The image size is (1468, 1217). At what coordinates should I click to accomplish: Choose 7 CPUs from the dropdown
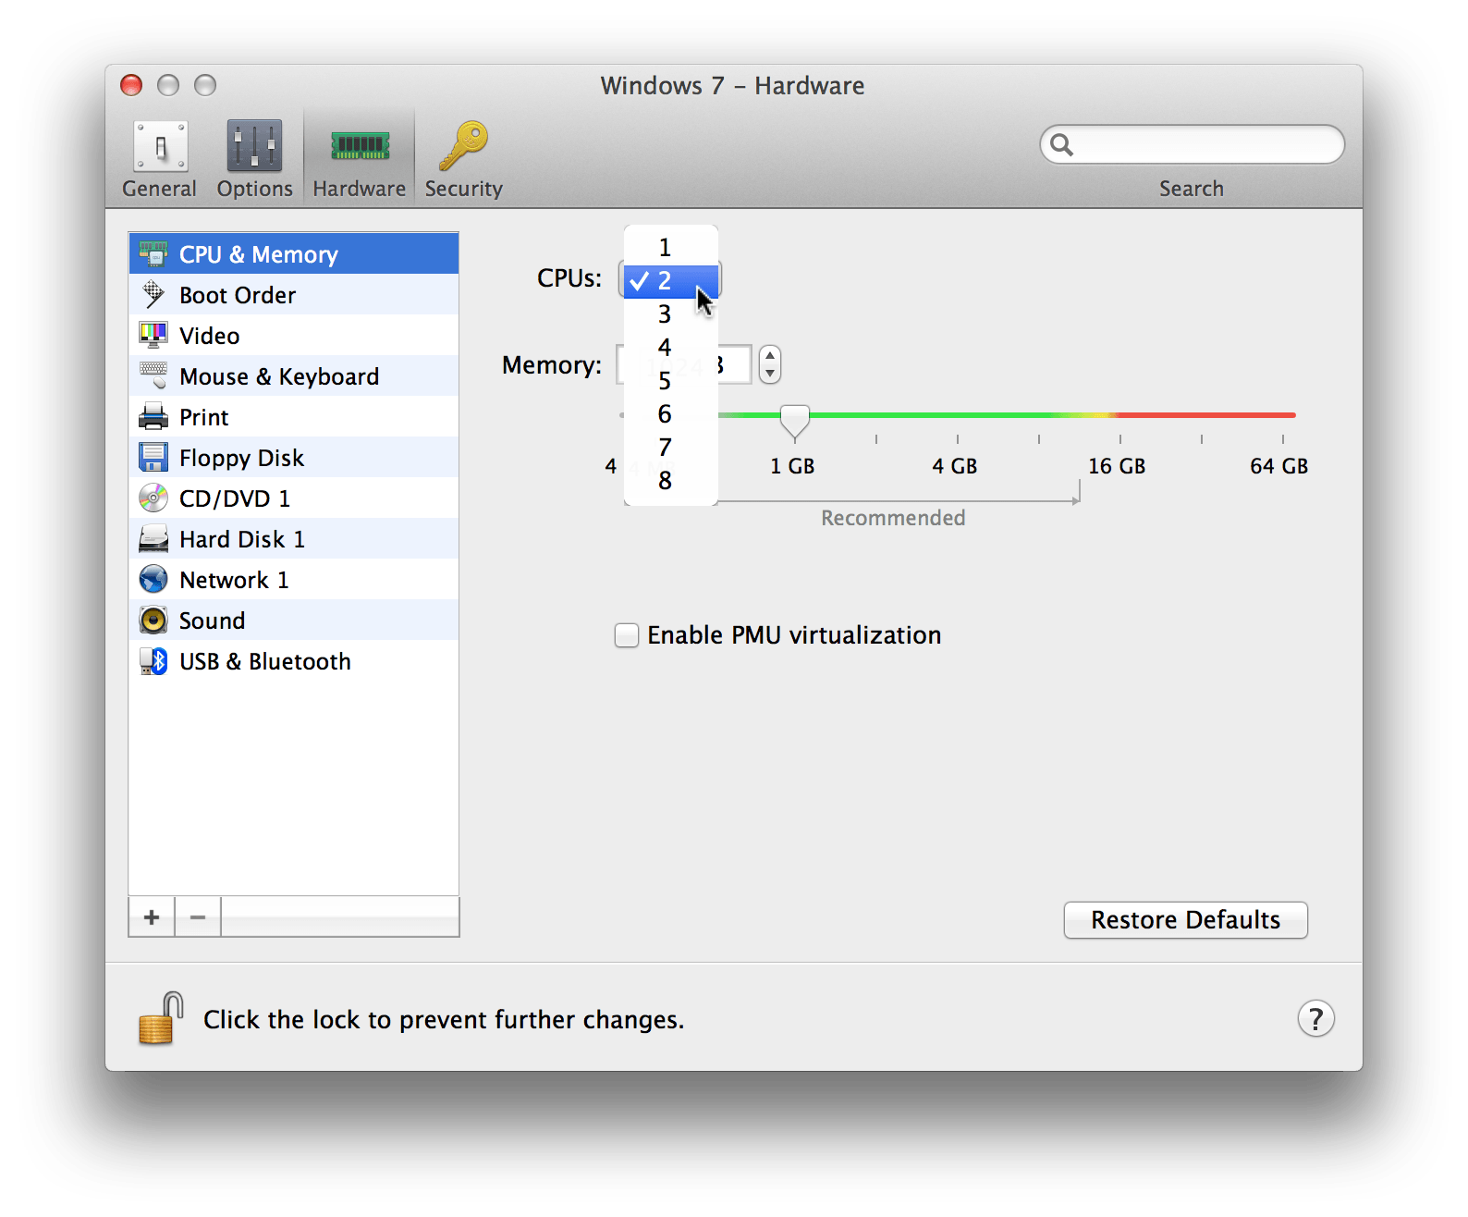click(x=671, y=447)
